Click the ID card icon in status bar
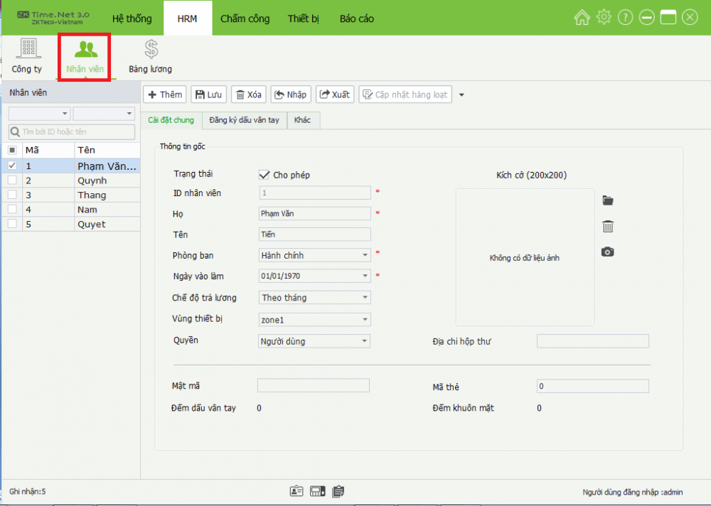The height and width of the screenshot is (506, 711). coord(296,491)
